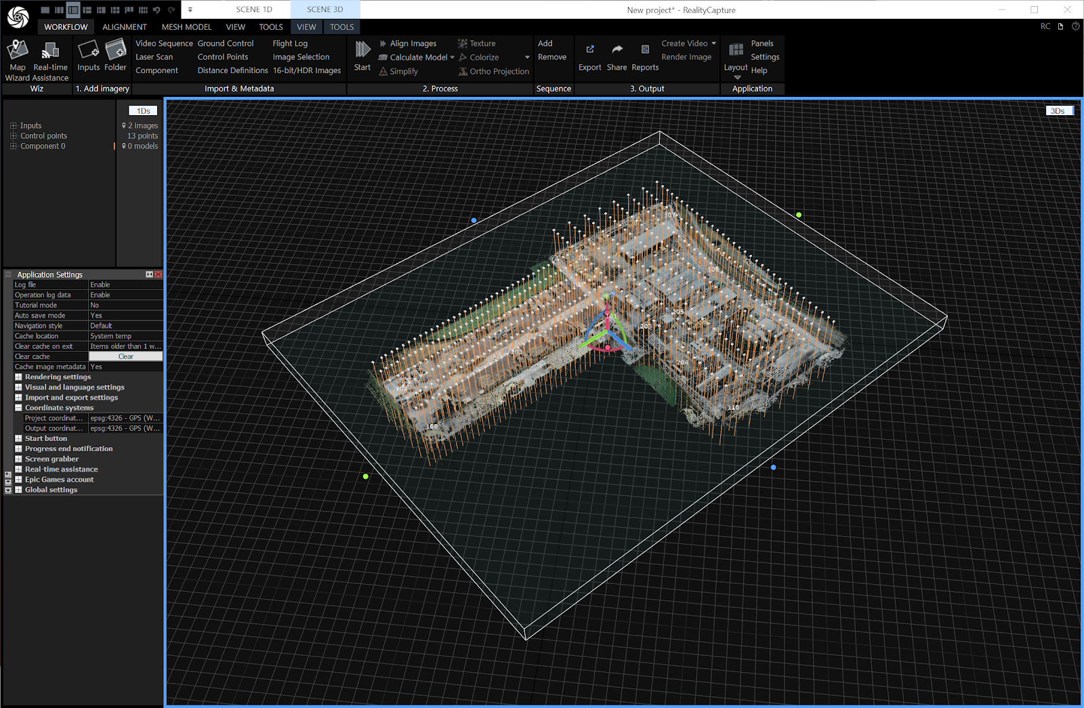
Task: Add an image Folder
Action: pos(116,56)
